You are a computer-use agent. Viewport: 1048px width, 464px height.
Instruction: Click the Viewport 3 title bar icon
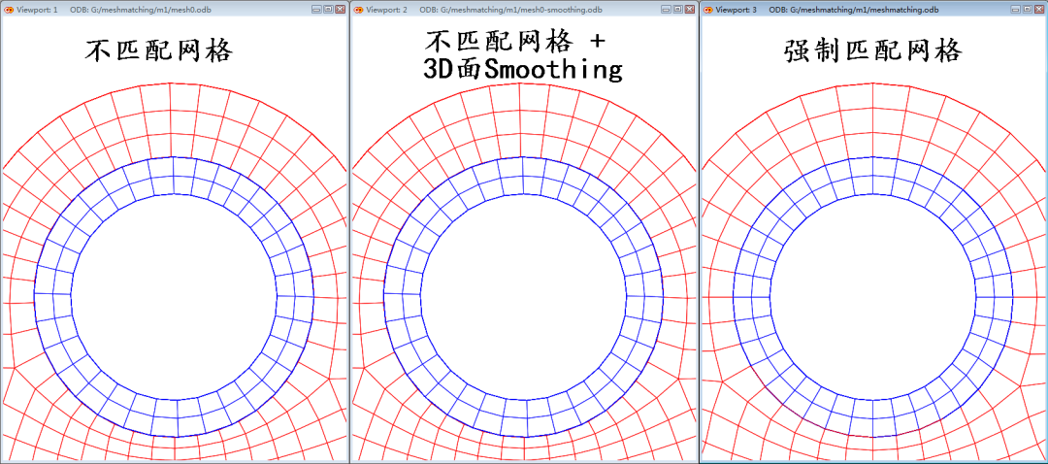click(707, 9)
